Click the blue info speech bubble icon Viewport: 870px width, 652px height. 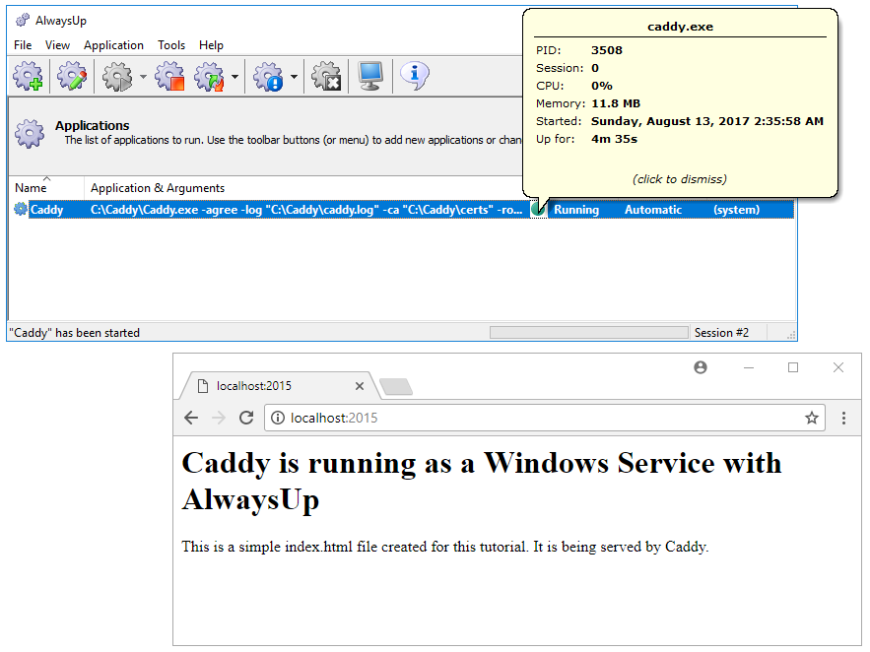414,77
